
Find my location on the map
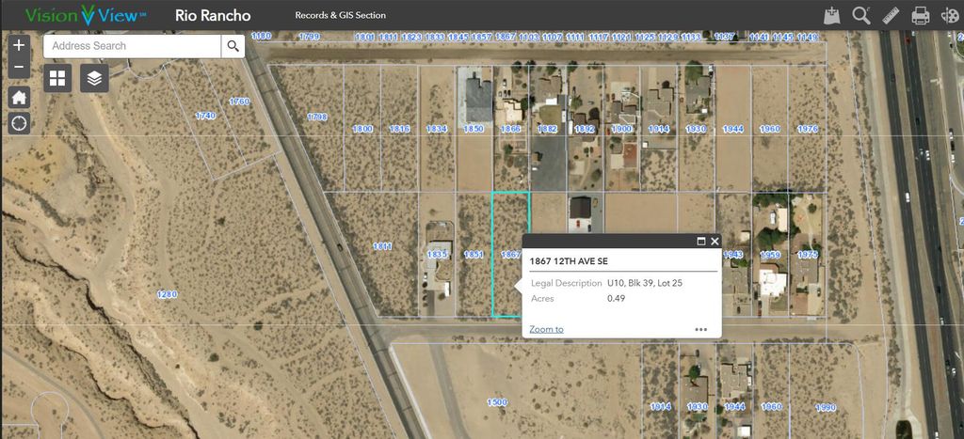pyautogui.click(x=19, y=123)
